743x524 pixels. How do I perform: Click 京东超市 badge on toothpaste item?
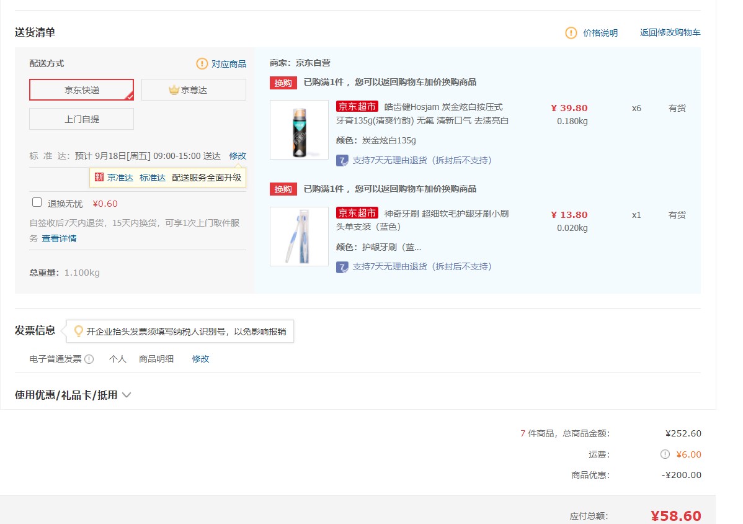click(x=357, y=106)
